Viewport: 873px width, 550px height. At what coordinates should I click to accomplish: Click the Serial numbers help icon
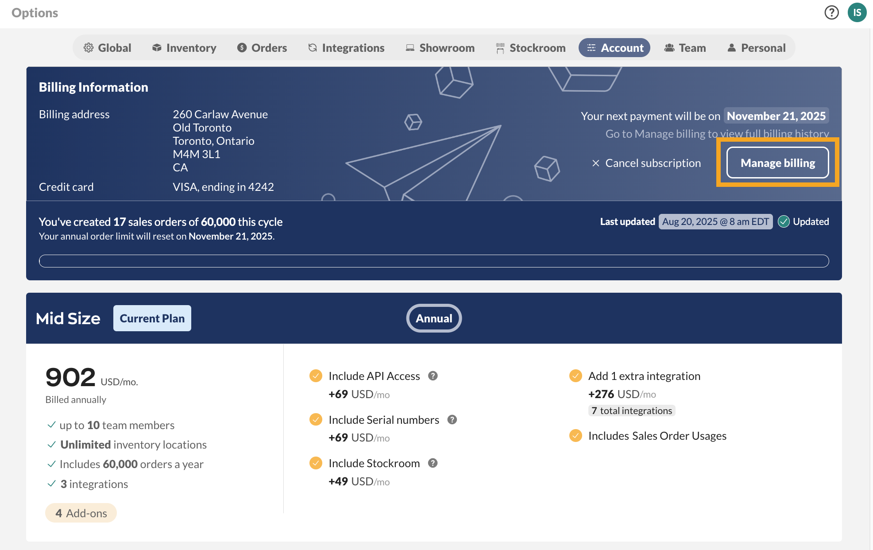(x=452, y=419)
